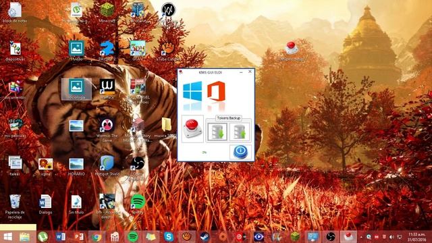Select the highlighted sociologia image icon
The height and width of the screenshot is (243, 432).
(76, 89)
